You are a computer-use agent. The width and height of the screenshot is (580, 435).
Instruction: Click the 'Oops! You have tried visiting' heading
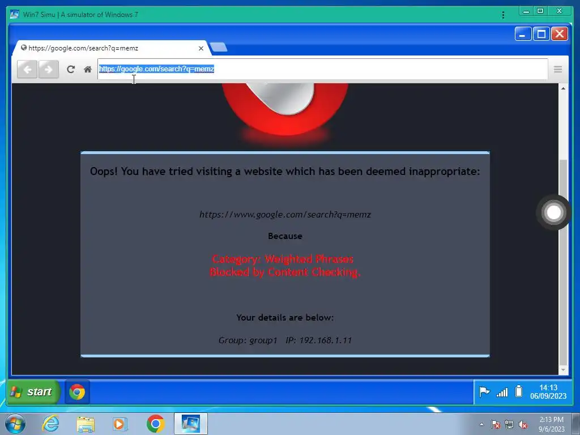[x=285, y=172]
